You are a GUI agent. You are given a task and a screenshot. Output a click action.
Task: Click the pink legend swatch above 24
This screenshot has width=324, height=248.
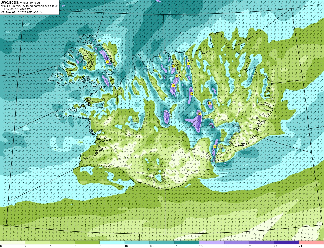(312, 243)
